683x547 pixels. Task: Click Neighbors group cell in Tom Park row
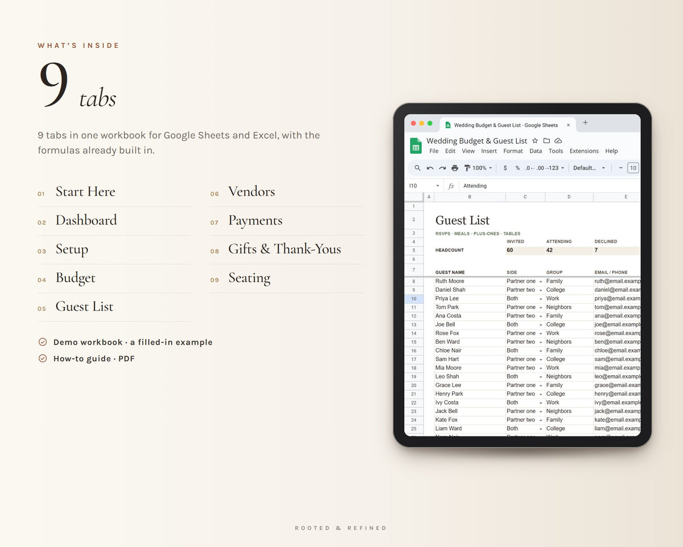569,307
